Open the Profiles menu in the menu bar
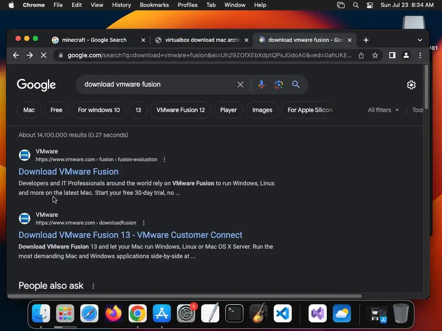 [x=187, y=5]
